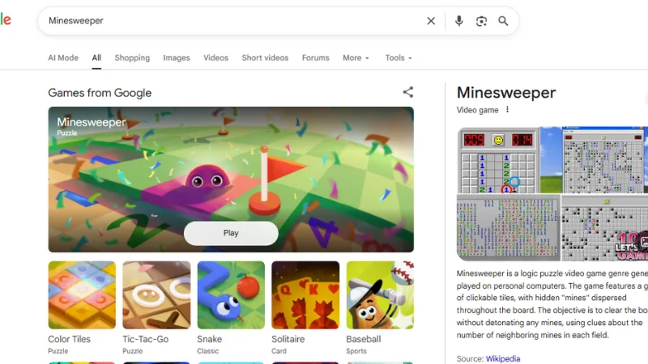
Task: Share the Games from Google panel
Action: 408,92
